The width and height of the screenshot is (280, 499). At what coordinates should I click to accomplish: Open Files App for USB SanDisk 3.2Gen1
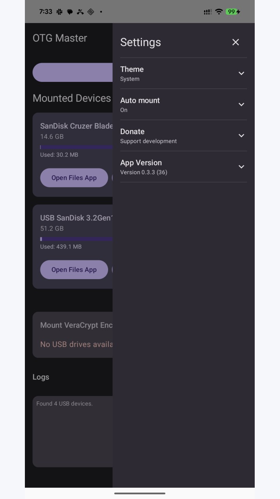[x=74, y=270]
